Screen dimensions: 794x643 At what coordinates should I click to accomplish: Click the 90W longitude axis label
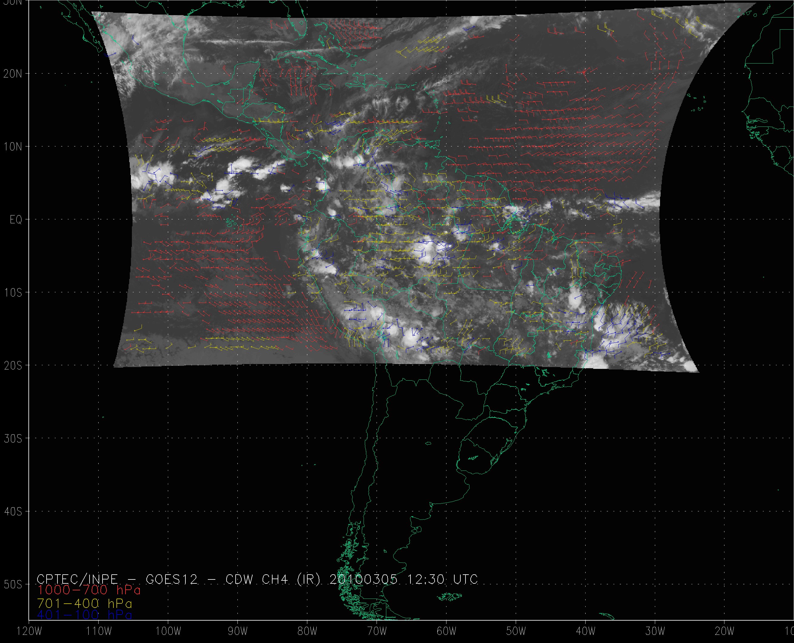point(238,632)
